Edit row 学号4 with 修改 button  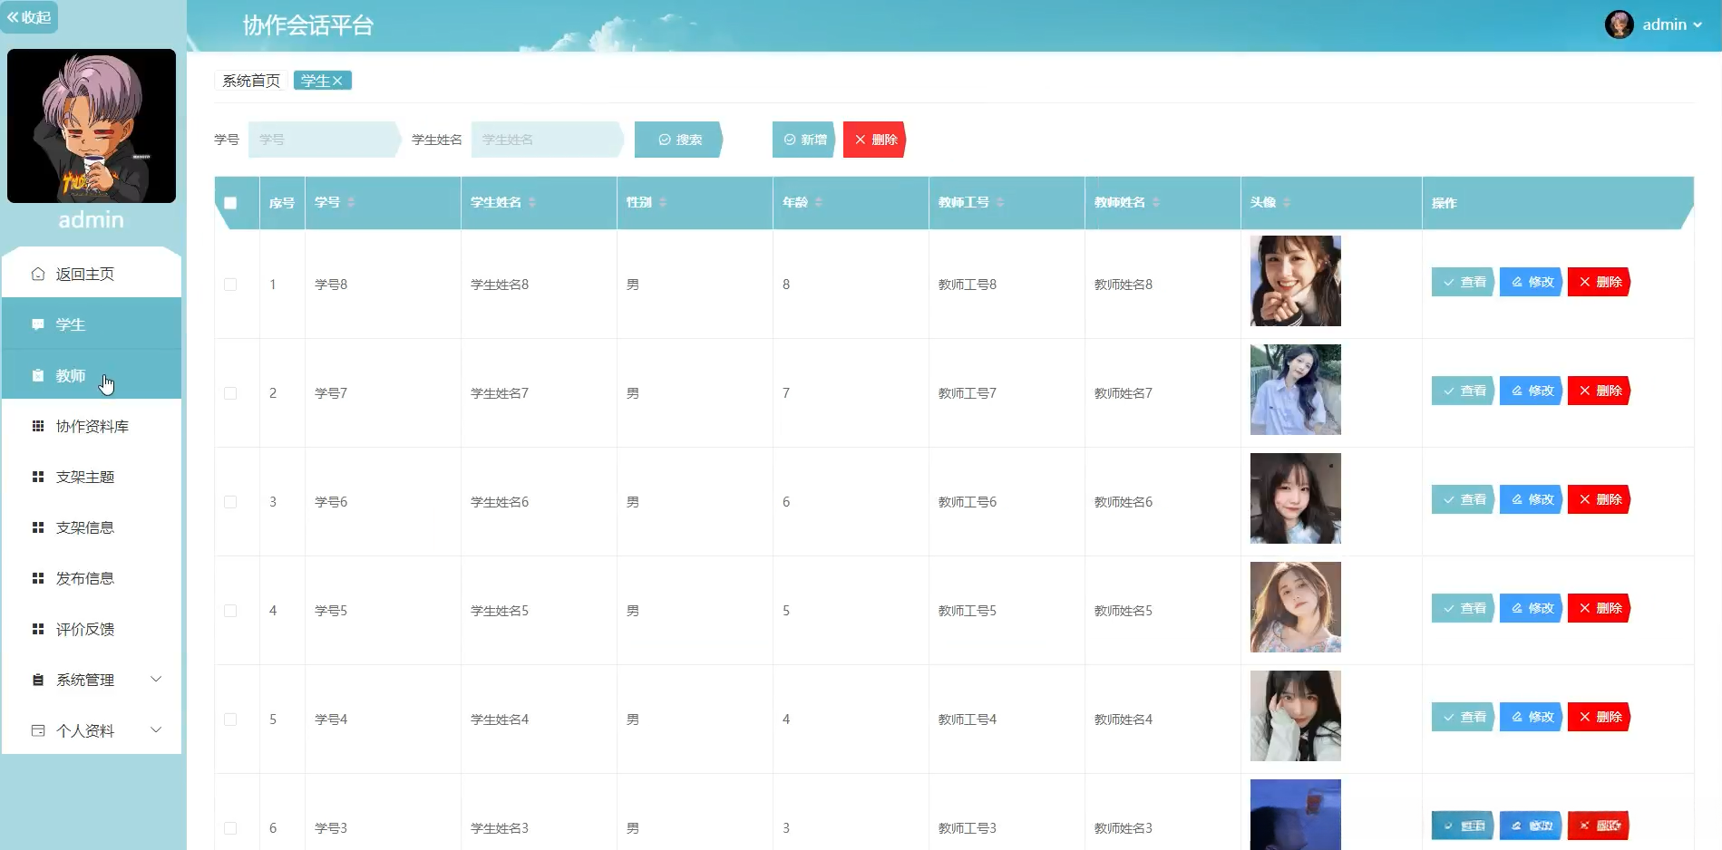click(1531, 717)
